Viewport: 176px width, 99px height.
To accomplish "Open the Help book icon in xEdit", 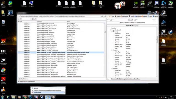I will tap(111, 16).
